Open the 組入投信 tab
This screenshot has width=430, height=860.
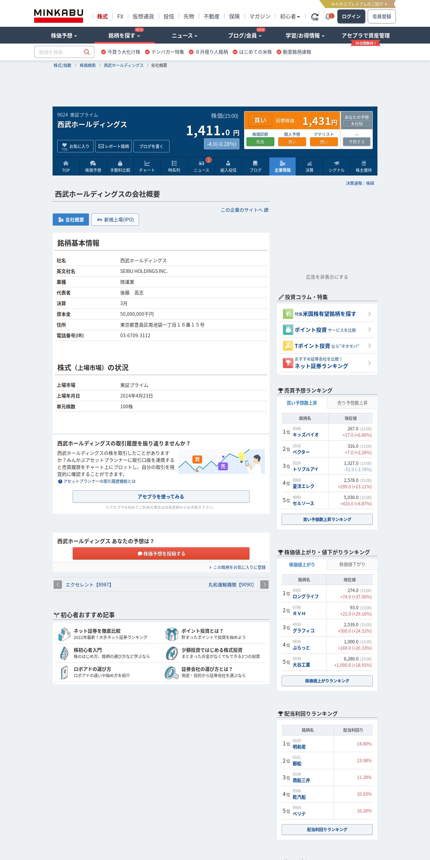click(x=228, y=166)
